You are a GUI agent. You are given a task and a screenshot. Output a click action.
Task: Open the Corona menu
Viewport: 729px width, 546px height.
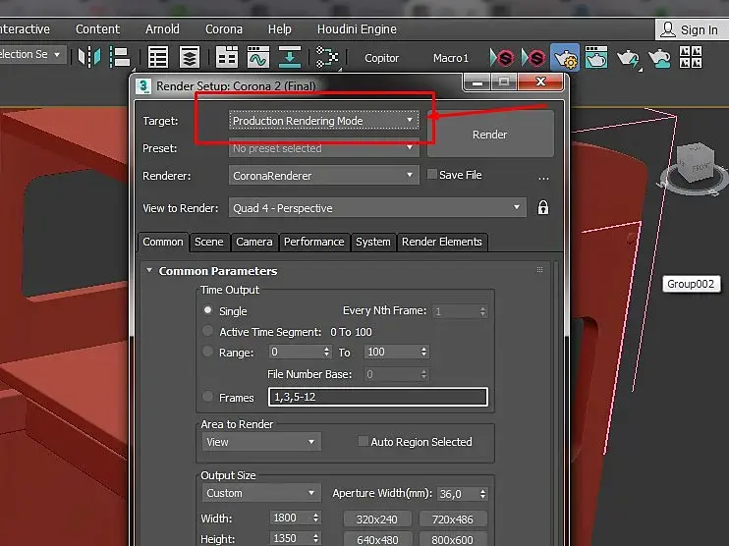[224, 29]
